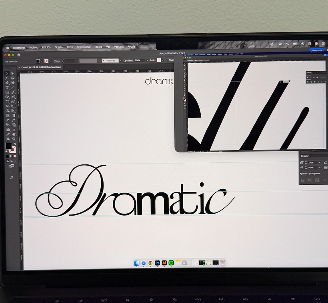The image size is (328, 303).
Task: Expand Trazo stroke weight dropdown
Action: 76,61
